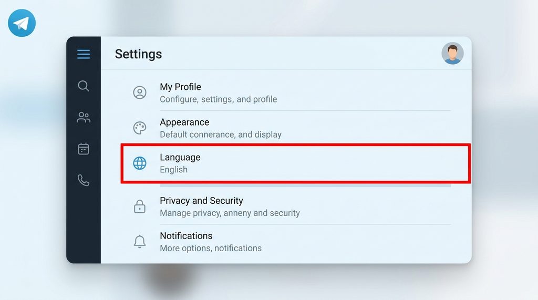Open the calls phone icon
The image size is (538, 300).
(84, 181)
